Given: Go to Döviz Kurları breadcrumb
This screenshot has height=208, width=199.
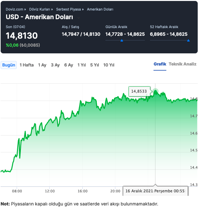Looking at the screenshot, I should click(x=40, y=9).
